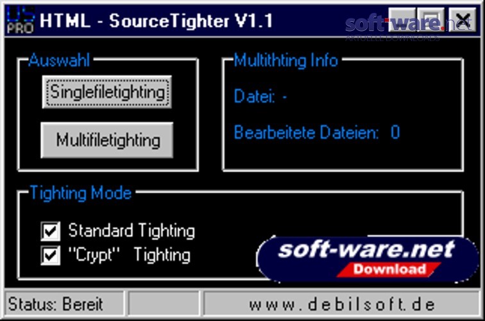The image size is (485, 321).
Task: Click the US PRO icon in title bar
Action: [x=21, y=21]
